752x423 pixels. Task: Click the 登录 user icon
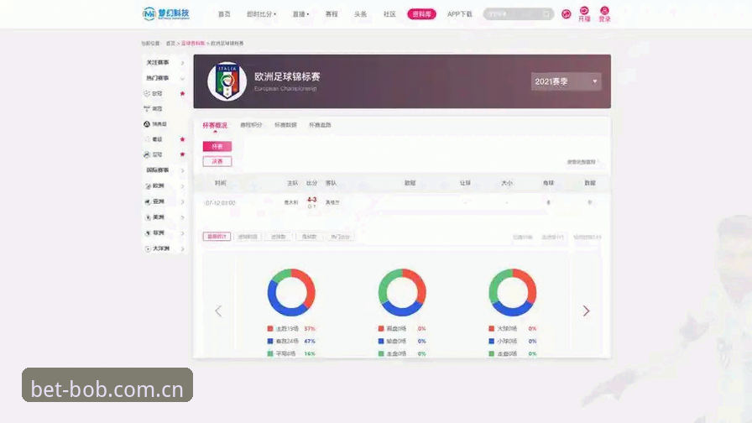[605, 14]
